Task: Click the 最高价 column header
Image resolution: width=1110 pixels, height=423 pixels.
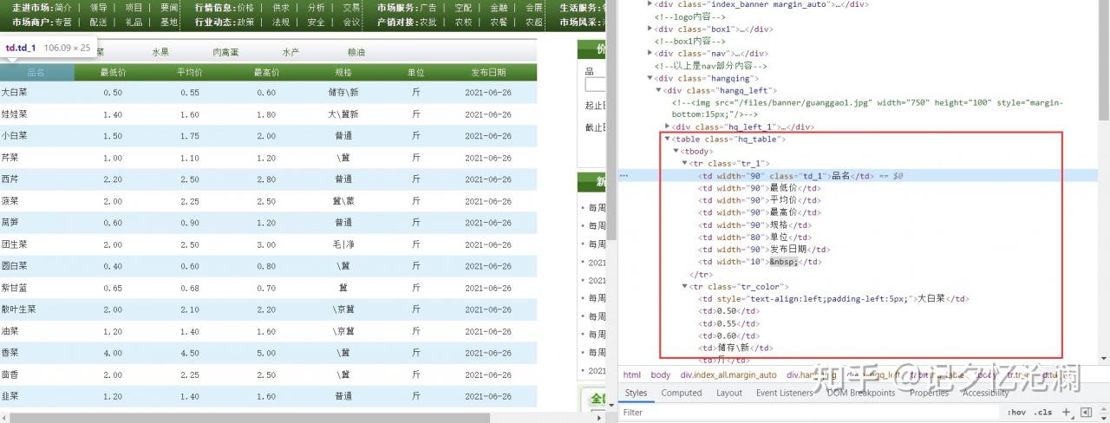Action: [266, 72]
